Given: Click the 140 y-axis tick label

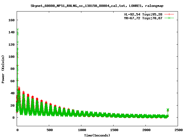Looking at the screenshot, I should coord(11,32).
